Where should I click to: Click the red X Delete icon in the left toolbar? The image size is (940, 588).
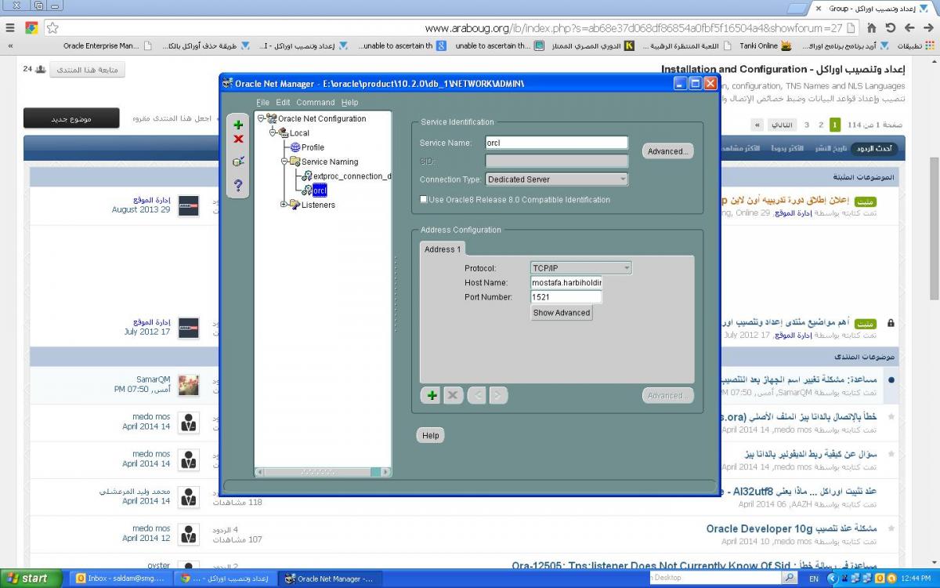(238, 140)
